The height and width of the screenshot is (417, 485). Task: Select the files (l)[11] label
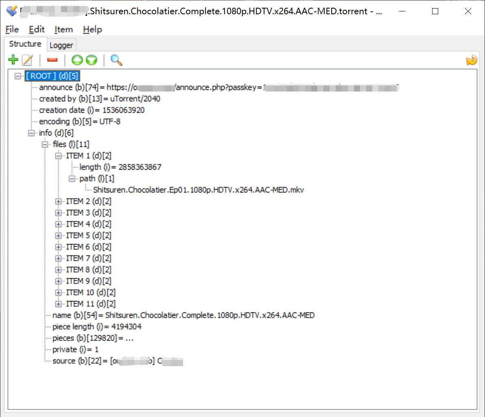click(x=71, y=144)
